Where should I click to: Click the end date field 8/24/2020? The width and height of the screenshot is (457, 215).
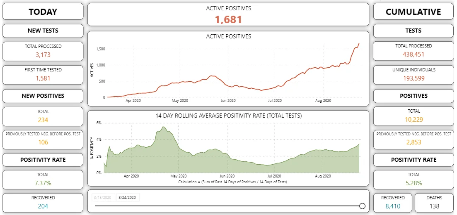tap(128, 198)
